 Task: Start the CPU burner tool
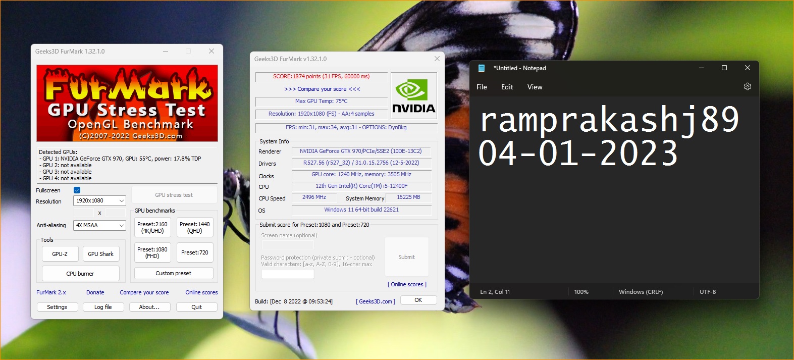coord(80,274)
